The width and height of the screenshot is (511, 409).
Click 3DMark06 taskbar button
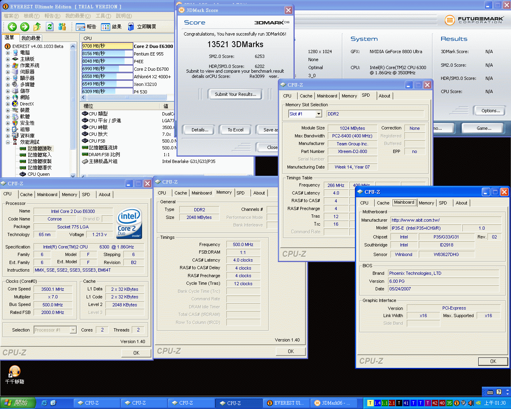pyautogui.click(x=334, y=403)
